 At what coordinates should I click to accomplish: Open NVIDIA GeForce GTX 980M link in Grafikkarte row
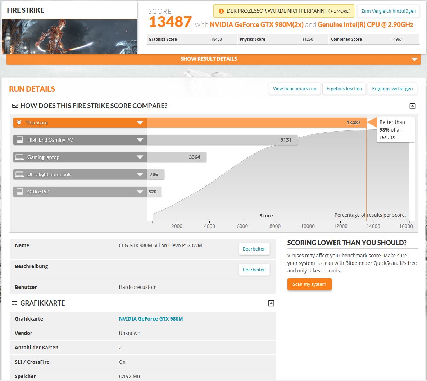coord(151,319)
